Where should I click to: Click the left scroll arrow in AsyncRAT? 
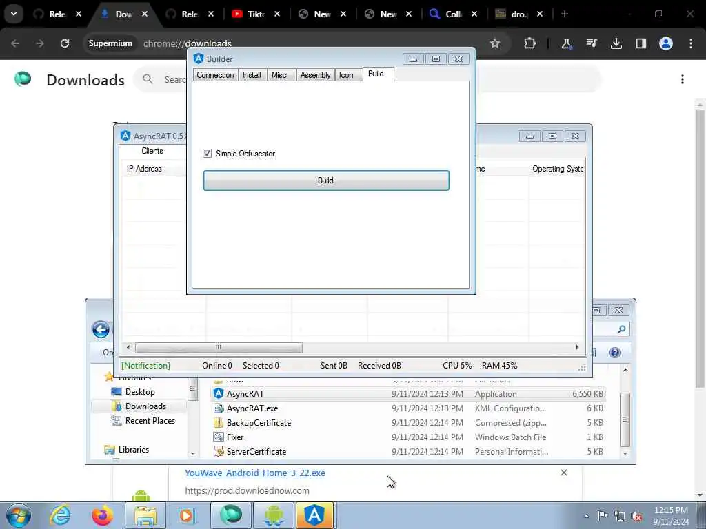point(129,347)
